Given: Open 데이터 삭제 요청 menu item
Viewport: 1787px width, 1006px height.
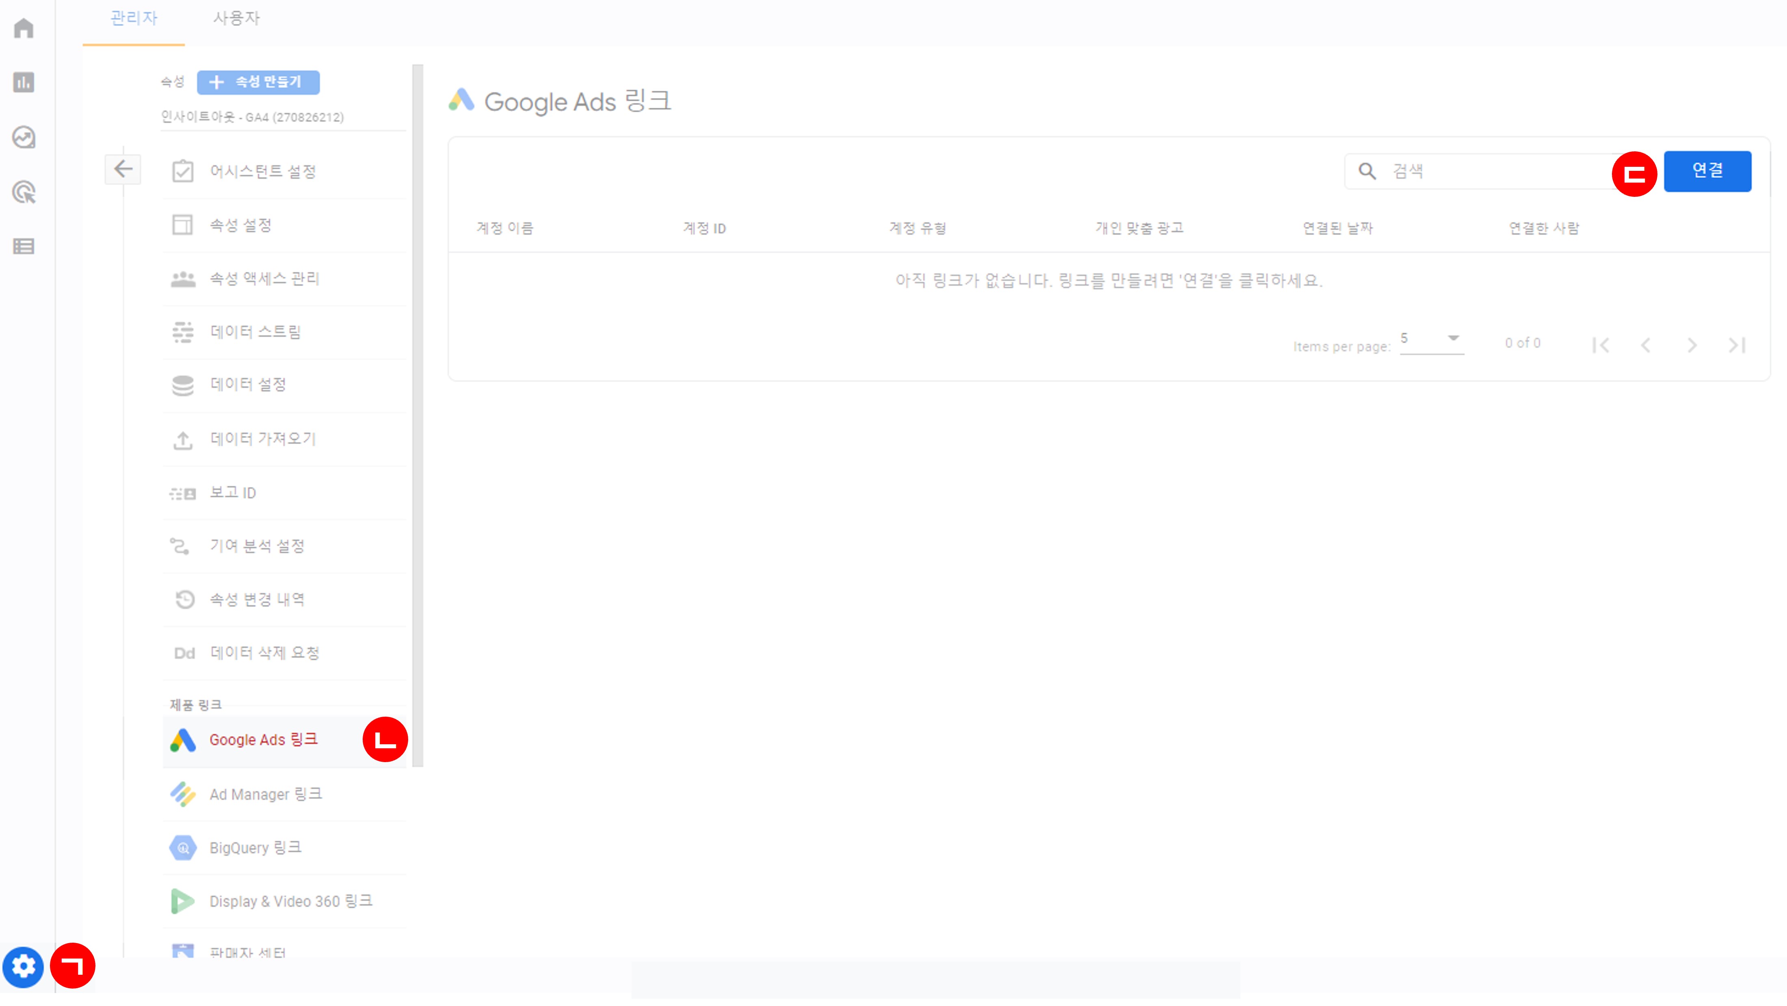Looking at the screenshot, I should [284, 653].
